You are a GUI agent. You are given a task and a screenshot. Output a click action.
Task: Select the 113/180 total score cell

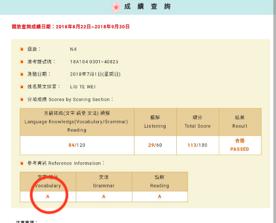(198, 145)
